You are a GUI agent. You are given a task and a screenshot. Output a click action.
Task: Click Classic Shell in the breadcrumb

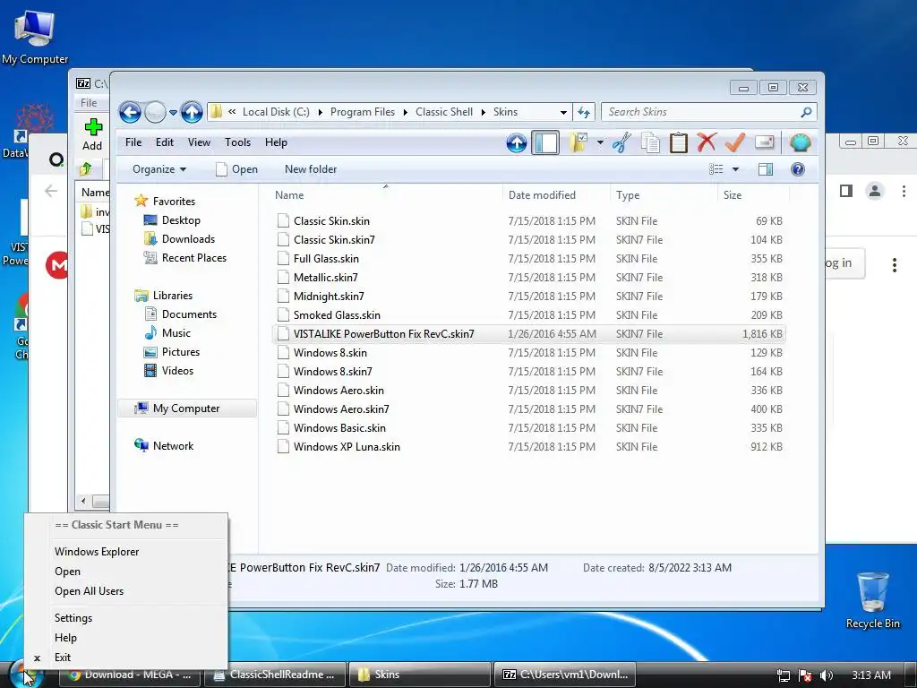tap(444, 112)
